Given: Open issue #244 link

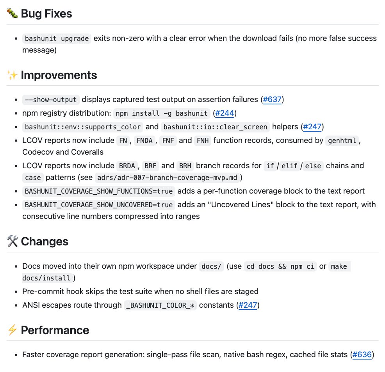Looking at the screenshot, I should tap(225, 113).
